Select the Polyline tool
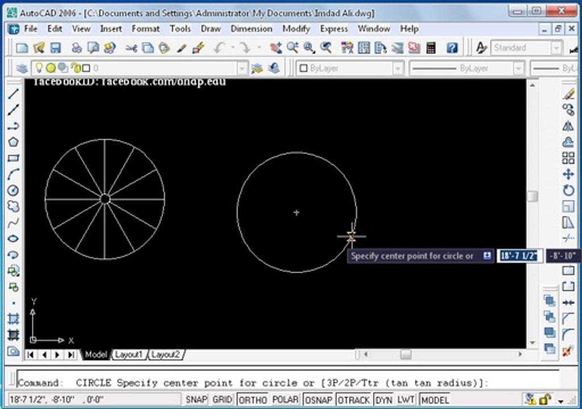 coord(14,126)
